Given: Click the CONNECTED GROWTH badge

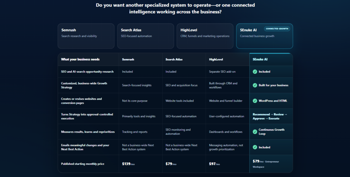Looking at the screenshot, I should coord(277,29).
